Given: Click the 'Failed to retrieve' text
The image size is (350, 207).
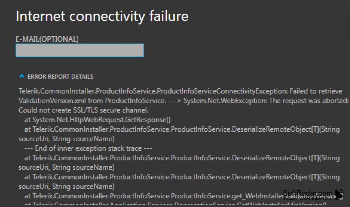Looking at the screenshot, I should pos(316,91).
